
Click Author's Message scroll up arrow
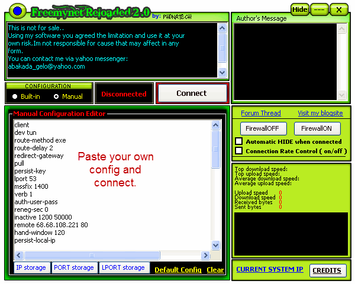tap(341, 29)
